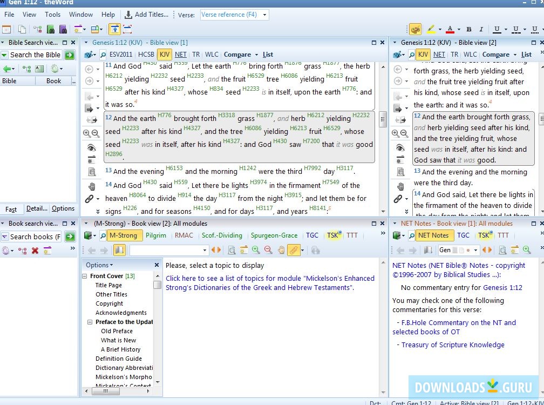Screen dimensions: 544x405
Task: Select Scof.-Dividing module tab
Action: [222, 235]
